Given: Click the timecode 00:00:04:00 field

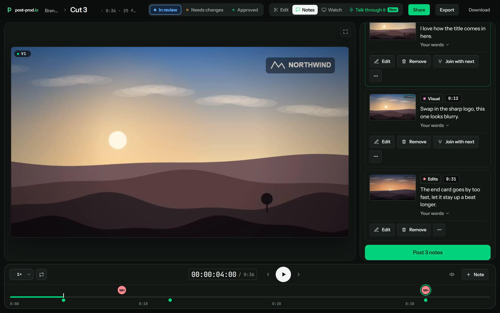Looking at the screenshot, I should (x=214, y=274).
